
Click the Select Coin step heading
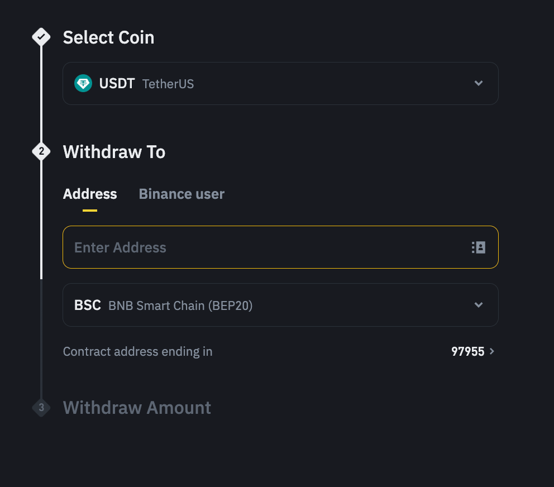click(x=108, y=37)
